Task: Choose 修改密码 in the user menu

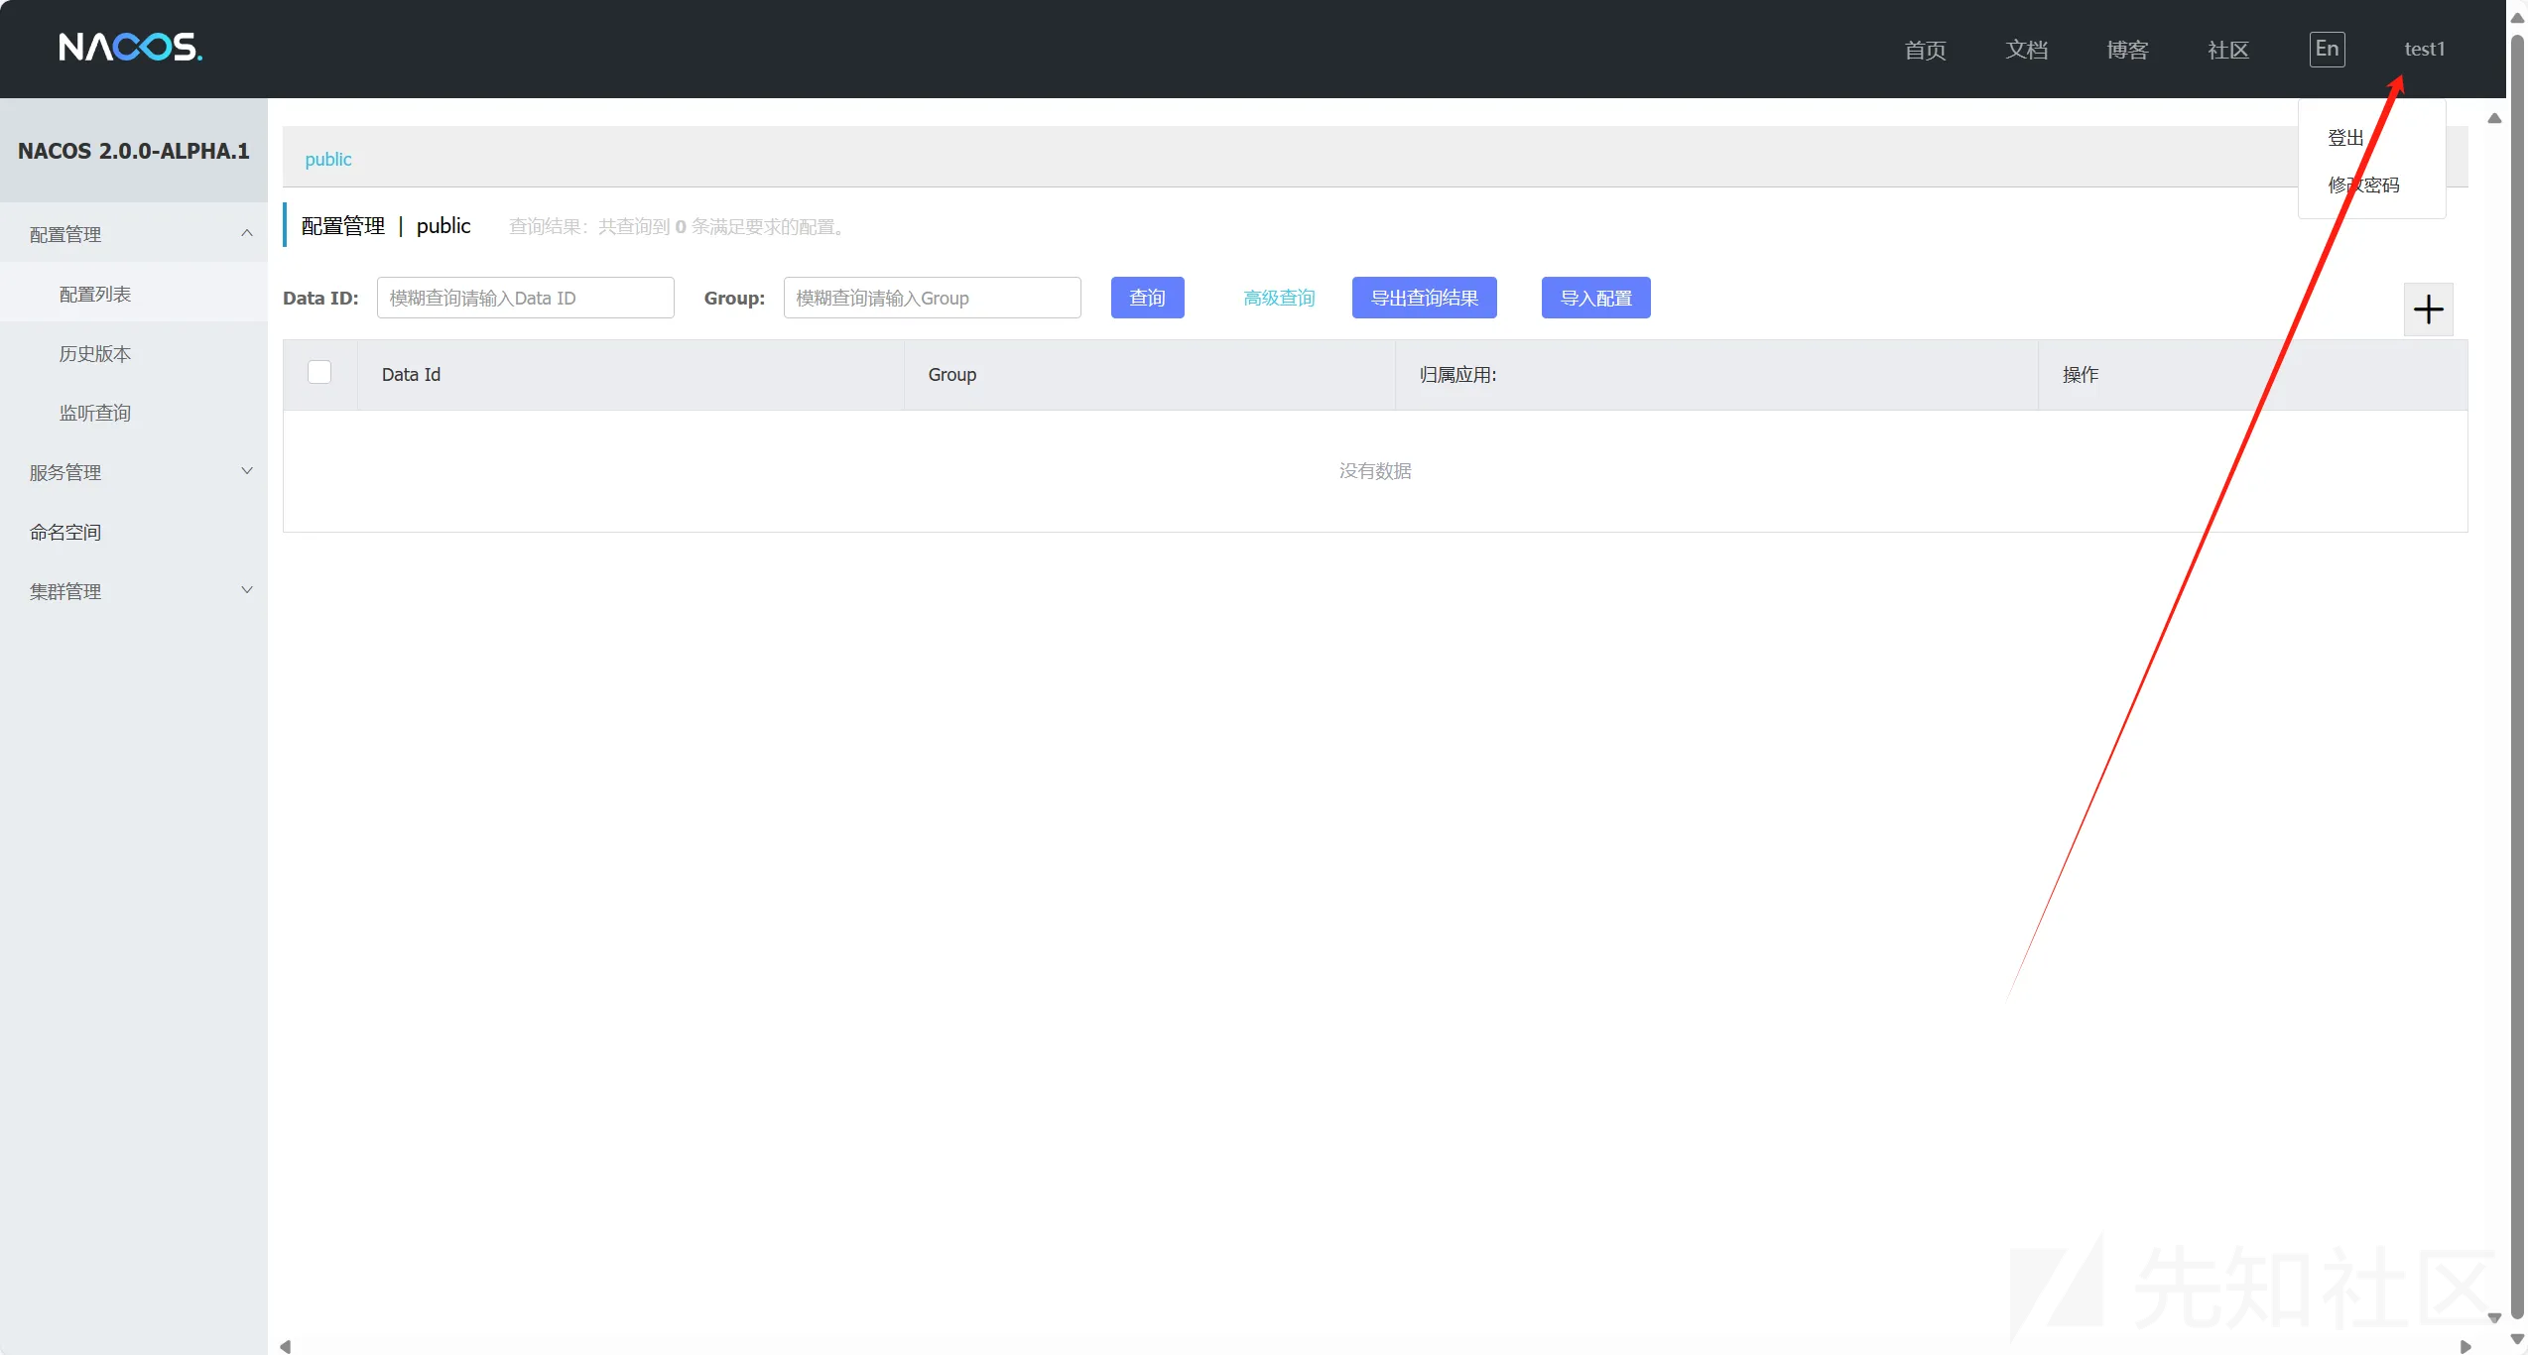Action: coord(2363,185)
